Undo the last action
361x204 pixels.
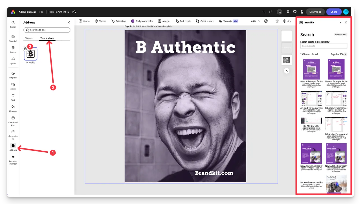(x=264, y=12)
